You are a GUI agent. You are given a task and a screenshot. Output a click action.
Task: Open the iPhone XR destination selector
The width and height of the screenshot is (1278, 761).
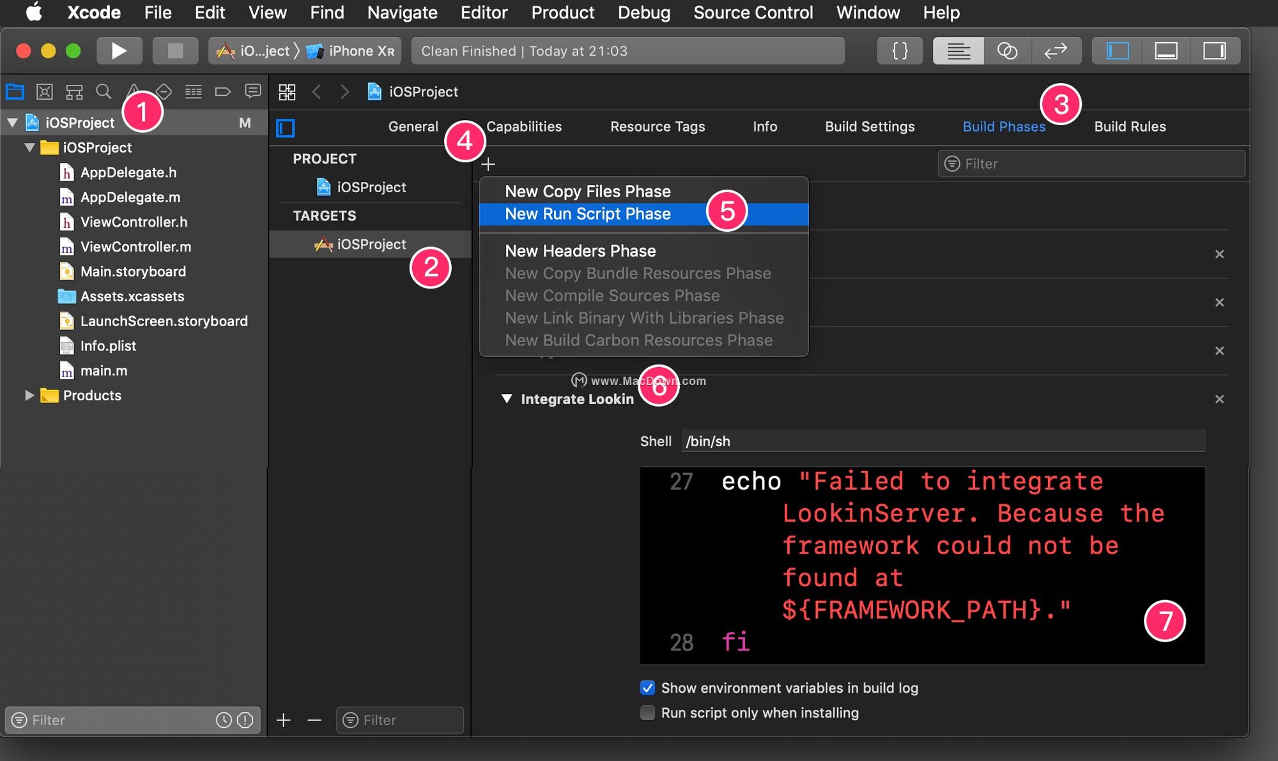coord(351,51)
